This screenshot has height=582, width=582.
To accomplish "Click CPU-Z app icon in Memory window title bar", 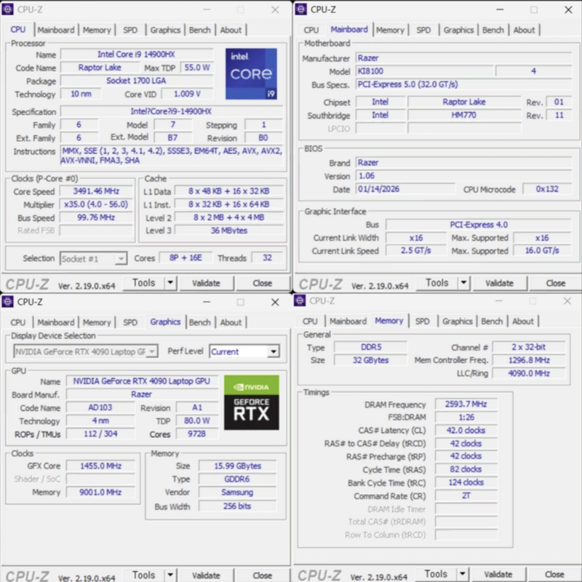I will [300, 300].
